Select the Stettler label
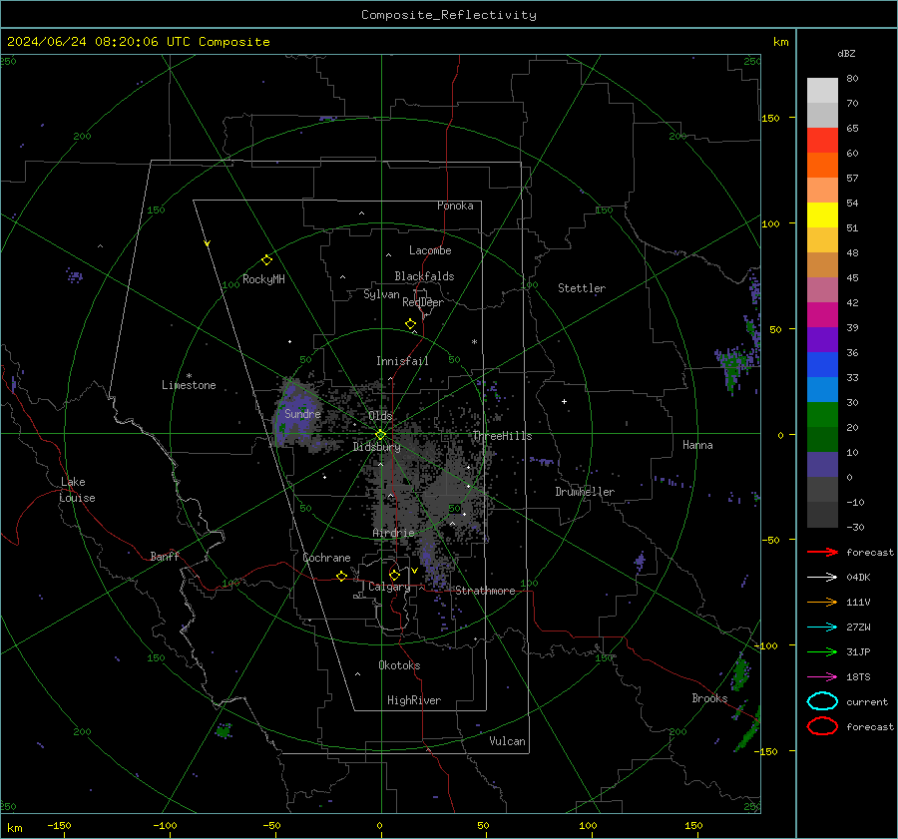This screenshot has width=898, height=839. (582, 288)
